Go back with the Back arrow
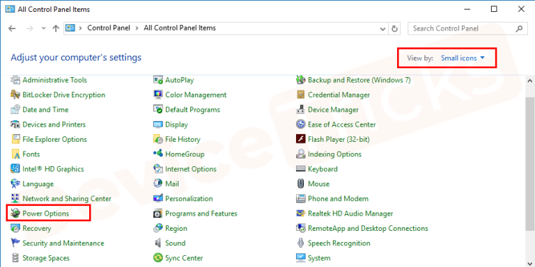This screenshot has height=267, width=535. tap(13, 29)
